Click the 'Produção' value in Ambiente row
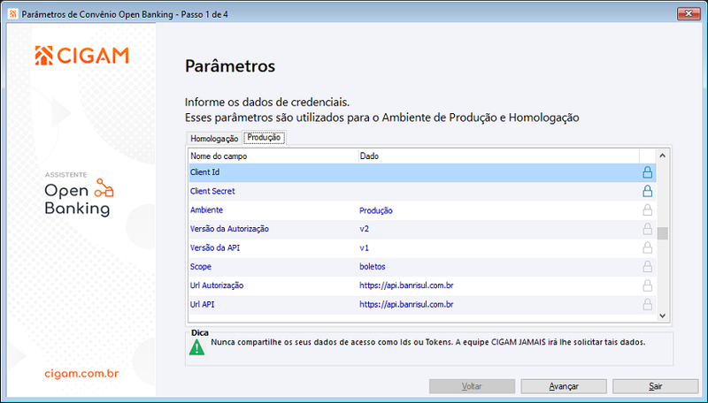 coord(375,210)
